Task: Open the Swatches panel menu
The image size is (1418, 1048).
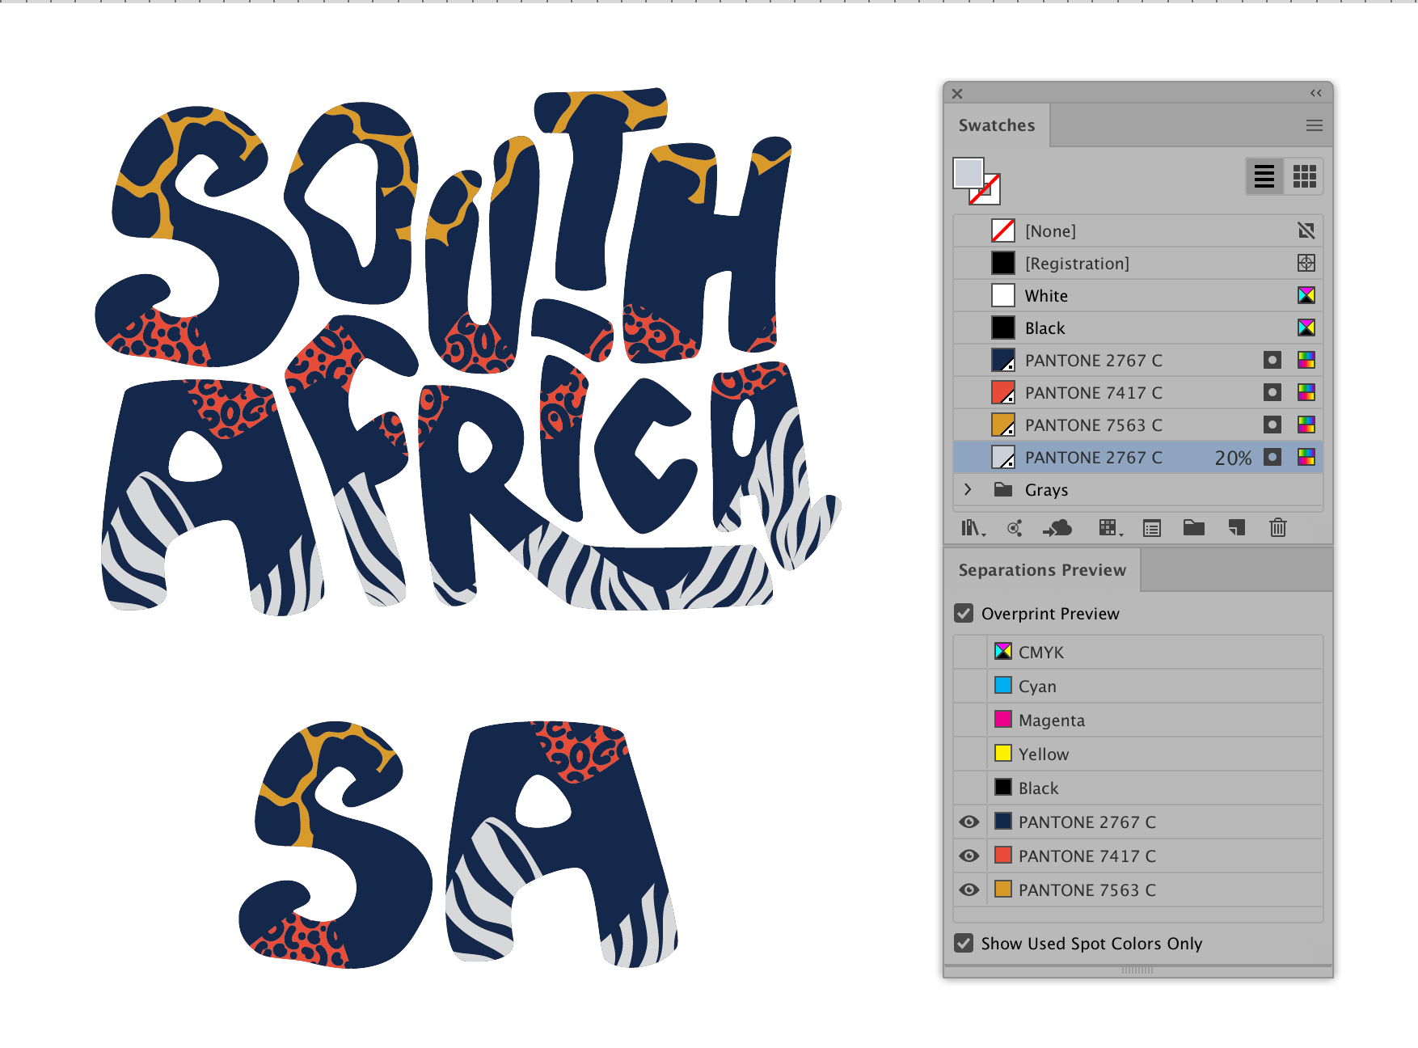Action: (x=1315, y=125)
